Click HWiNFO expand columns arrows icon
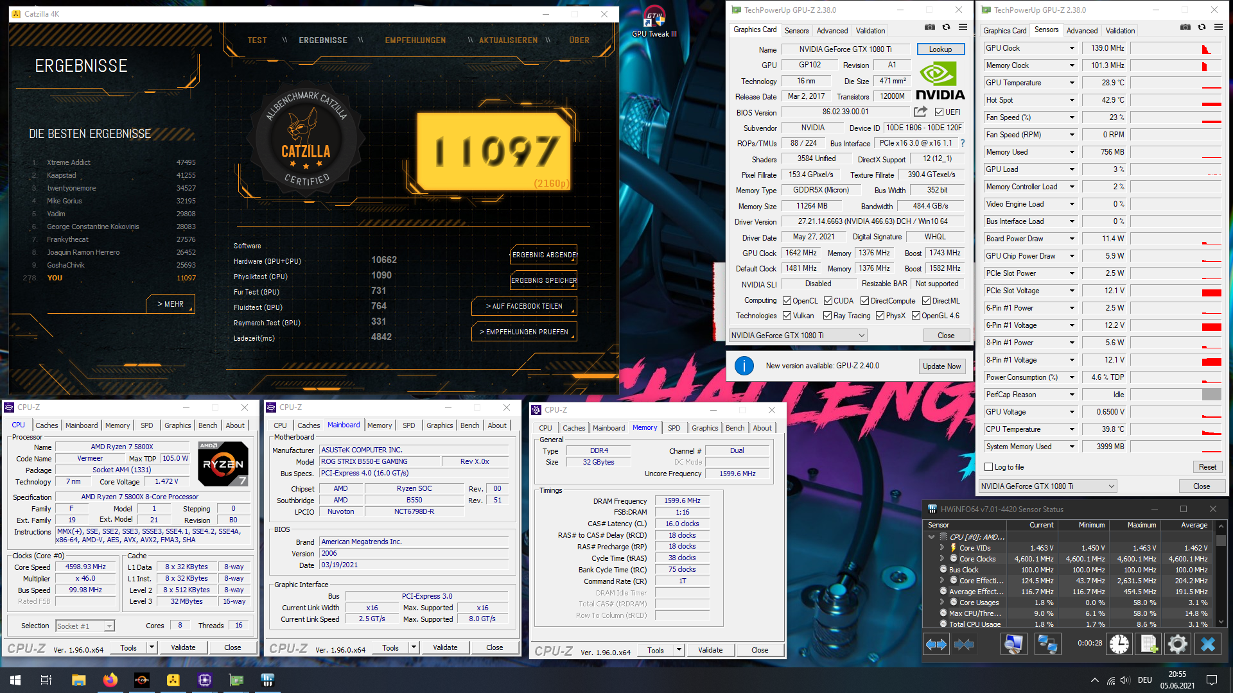The image size is (1233, 693). (936, 644)
